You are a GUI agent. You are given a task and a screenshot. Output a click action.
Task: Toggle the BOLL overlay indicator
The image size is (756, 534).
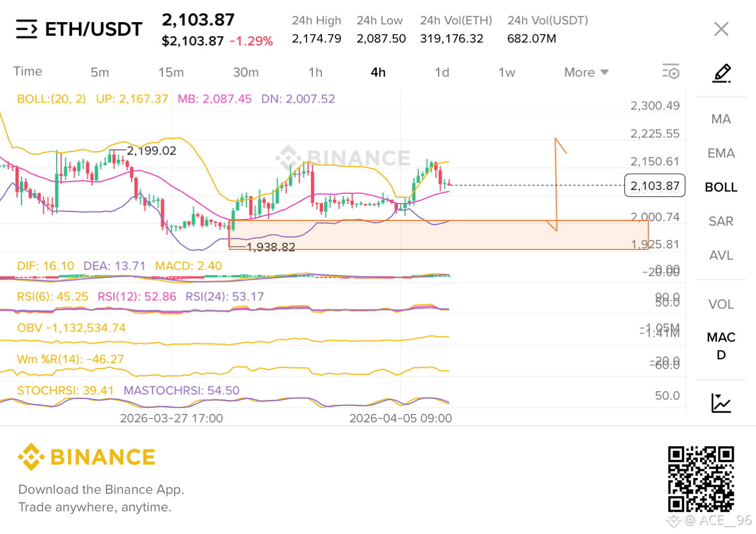[x=721, y=187]
